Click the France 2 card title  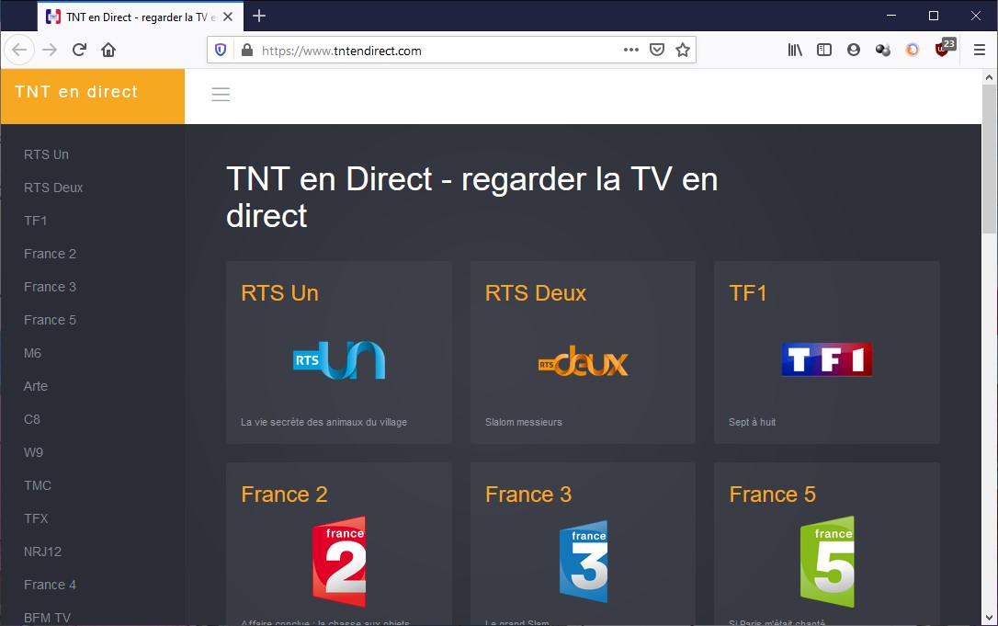[284, 495]
